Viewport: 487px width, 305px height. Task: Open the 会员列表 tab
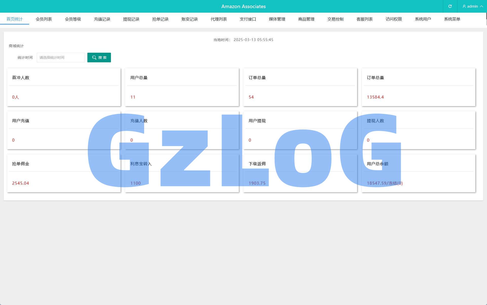coord(44,19)
